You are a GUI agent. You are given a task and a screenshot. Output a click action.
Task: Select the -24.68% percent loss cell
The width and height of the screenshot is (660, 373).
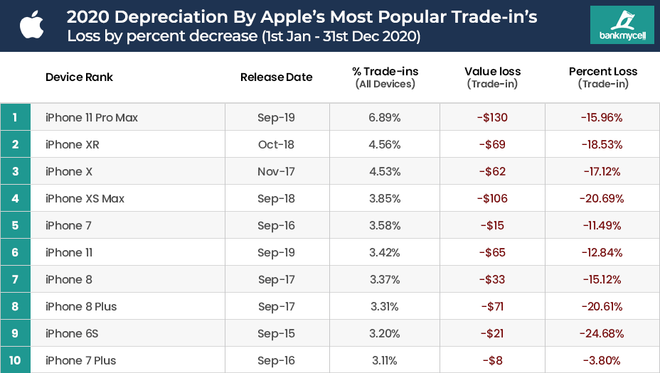603,333
